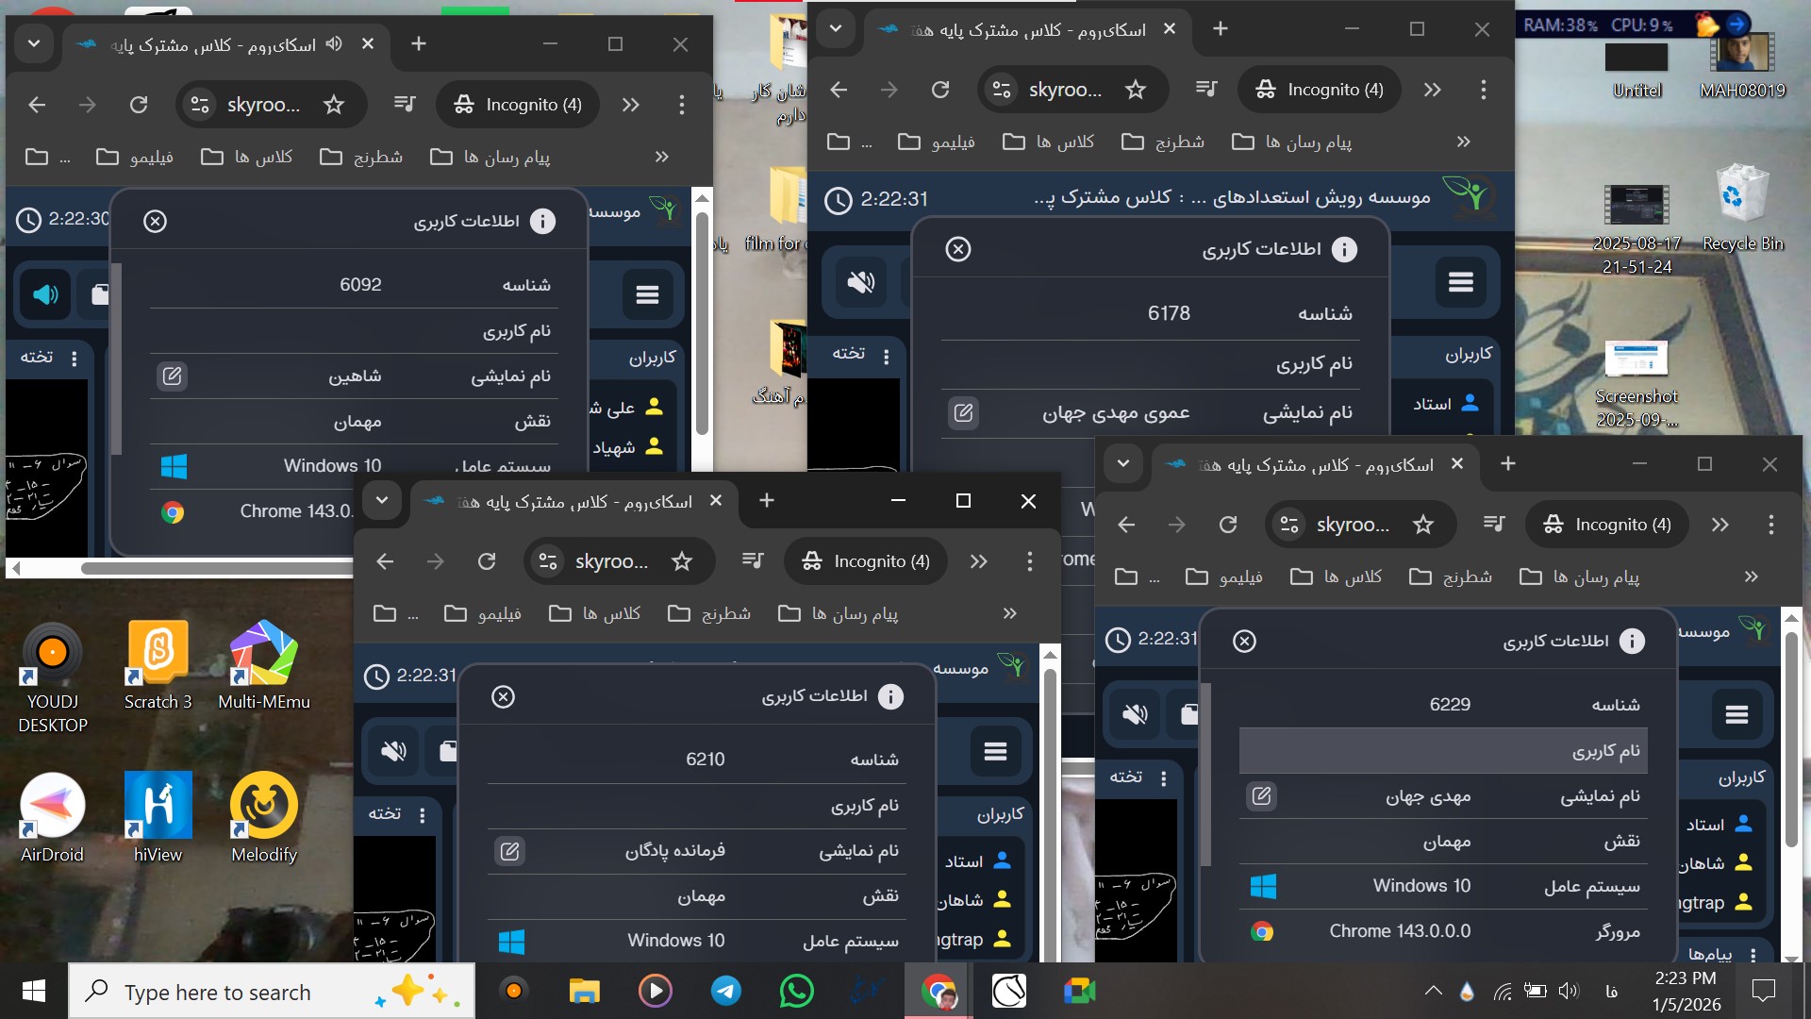Open hamburger menu beside user 6178 panel
1811x1019 pixels.
(1460, 282)
